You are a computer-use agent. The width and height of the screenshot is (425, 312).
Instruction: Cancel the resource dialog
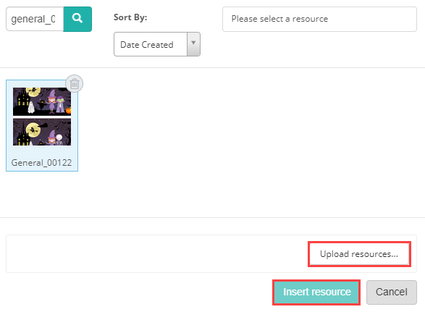point(392,292)
